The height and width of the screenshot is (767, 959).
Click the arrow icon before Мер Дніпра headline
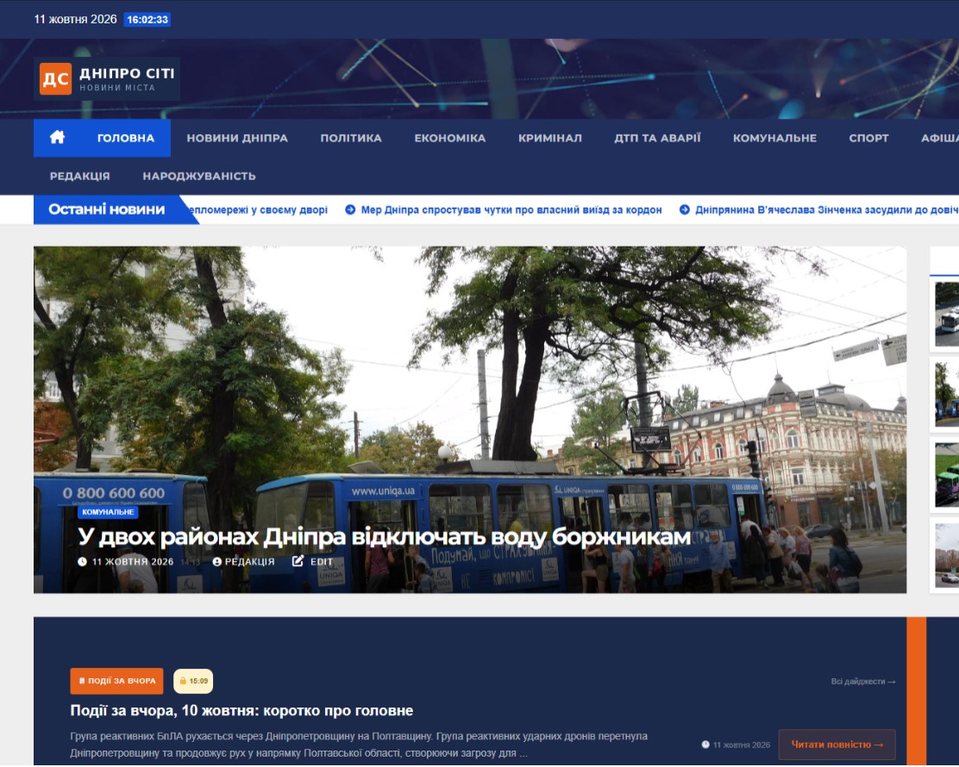350,209
